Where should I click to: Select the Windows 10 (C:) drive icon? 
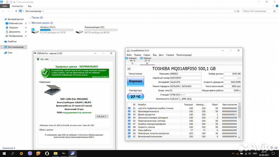point(35,31)
